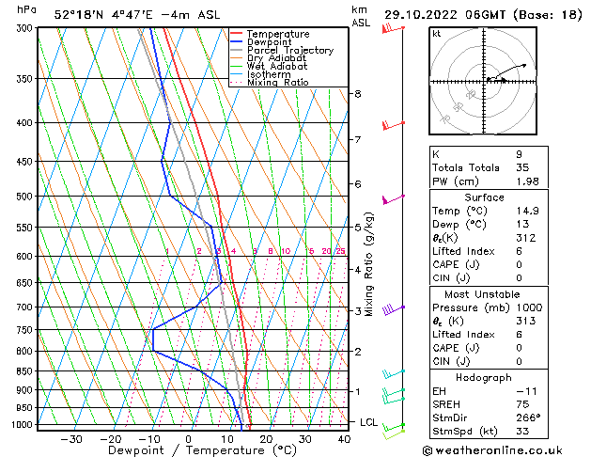Click the Surface section heading
The width and height of the screenshot is (591, 457).
484,197
